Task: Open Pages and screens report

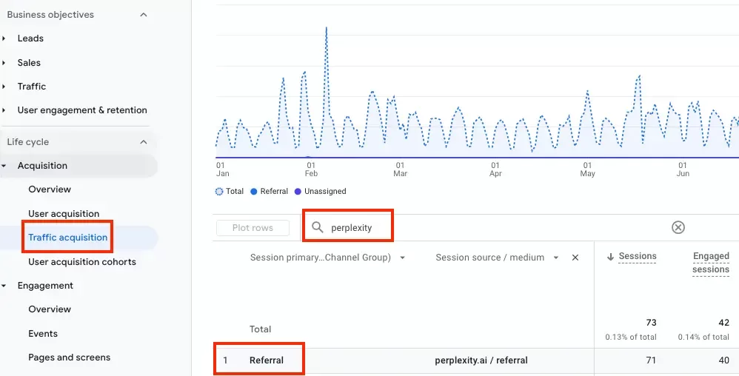Action: click(70, 357)
